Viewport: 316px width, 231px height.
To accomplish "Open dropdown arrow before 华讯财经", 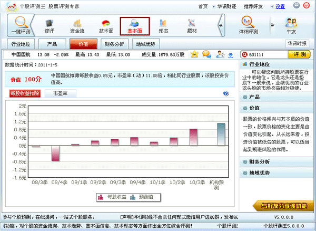I will pyautogui.click(x=214, y=7).
